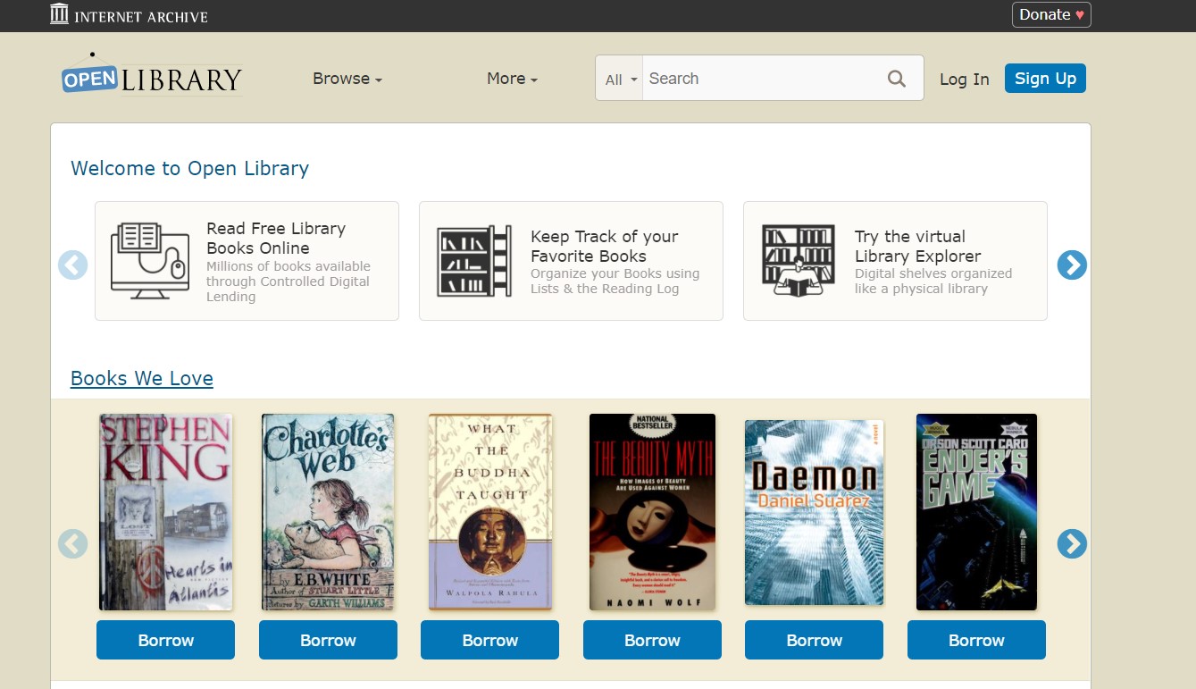Open the Books We Love heading link

(142, 378)
